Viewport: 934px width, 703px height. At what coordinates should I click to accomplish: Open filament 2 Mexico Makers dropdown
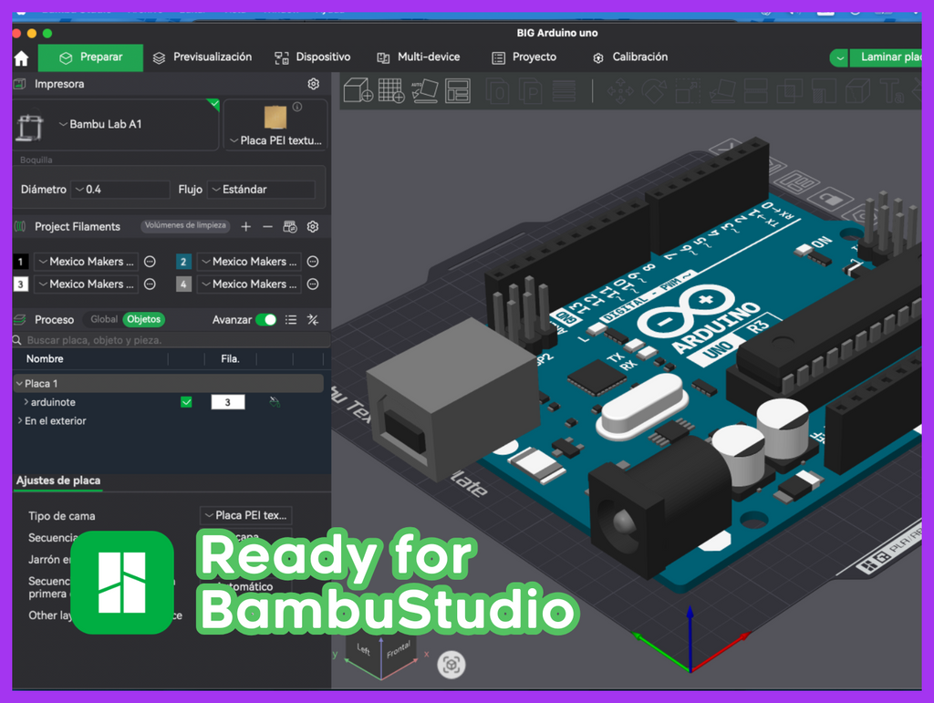click(249, 262)
